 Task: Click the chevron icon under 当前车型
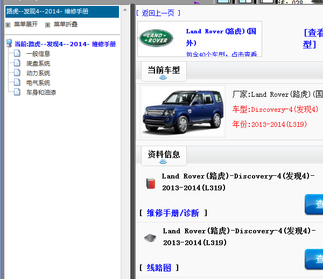coord(163,77)
